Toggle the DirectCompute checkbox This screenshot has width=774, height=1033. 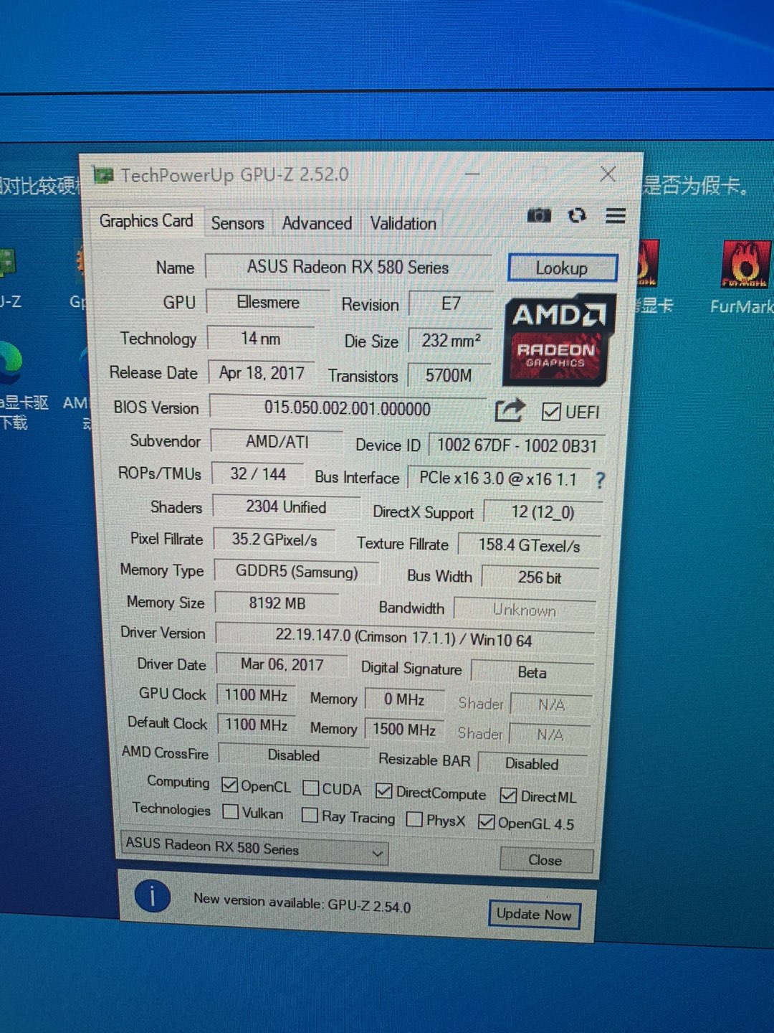click(x=383, y=791)
